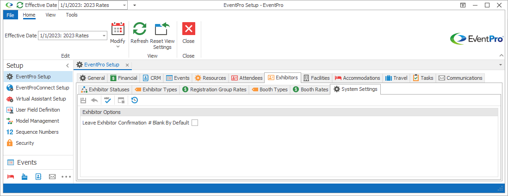Viewport: 508px width, 196px height.
Task: Open the Events setup tab
Action: coord(178,78)
